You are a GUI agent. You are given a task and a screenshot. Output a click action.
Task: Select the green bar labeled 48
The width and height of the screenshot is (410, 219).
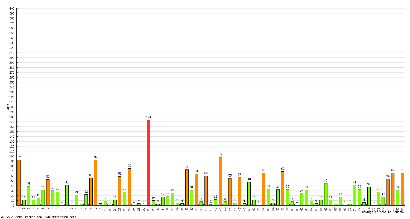(x=249, y=194)
